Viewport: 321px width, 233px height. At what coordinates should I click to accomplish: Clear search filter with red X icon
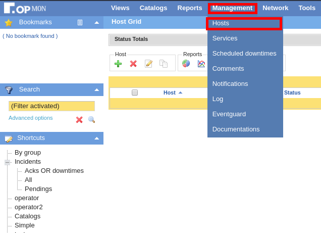click(79, 120)
